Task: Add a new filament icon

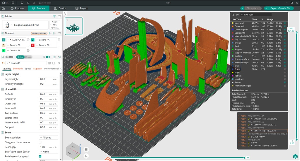Action: tap(54, 33)
